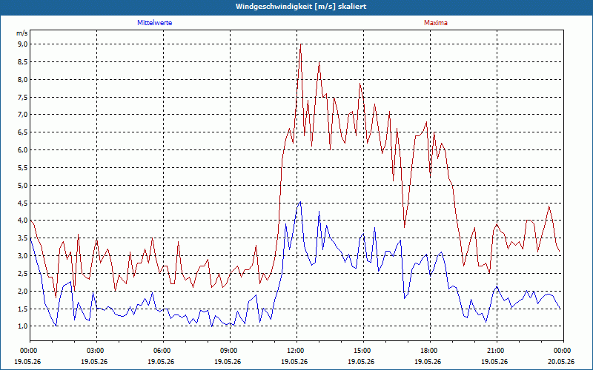Viewport: 593px width, 370px height.
Task: Click the 8,0 y-axis value
Action: [23, 80]
